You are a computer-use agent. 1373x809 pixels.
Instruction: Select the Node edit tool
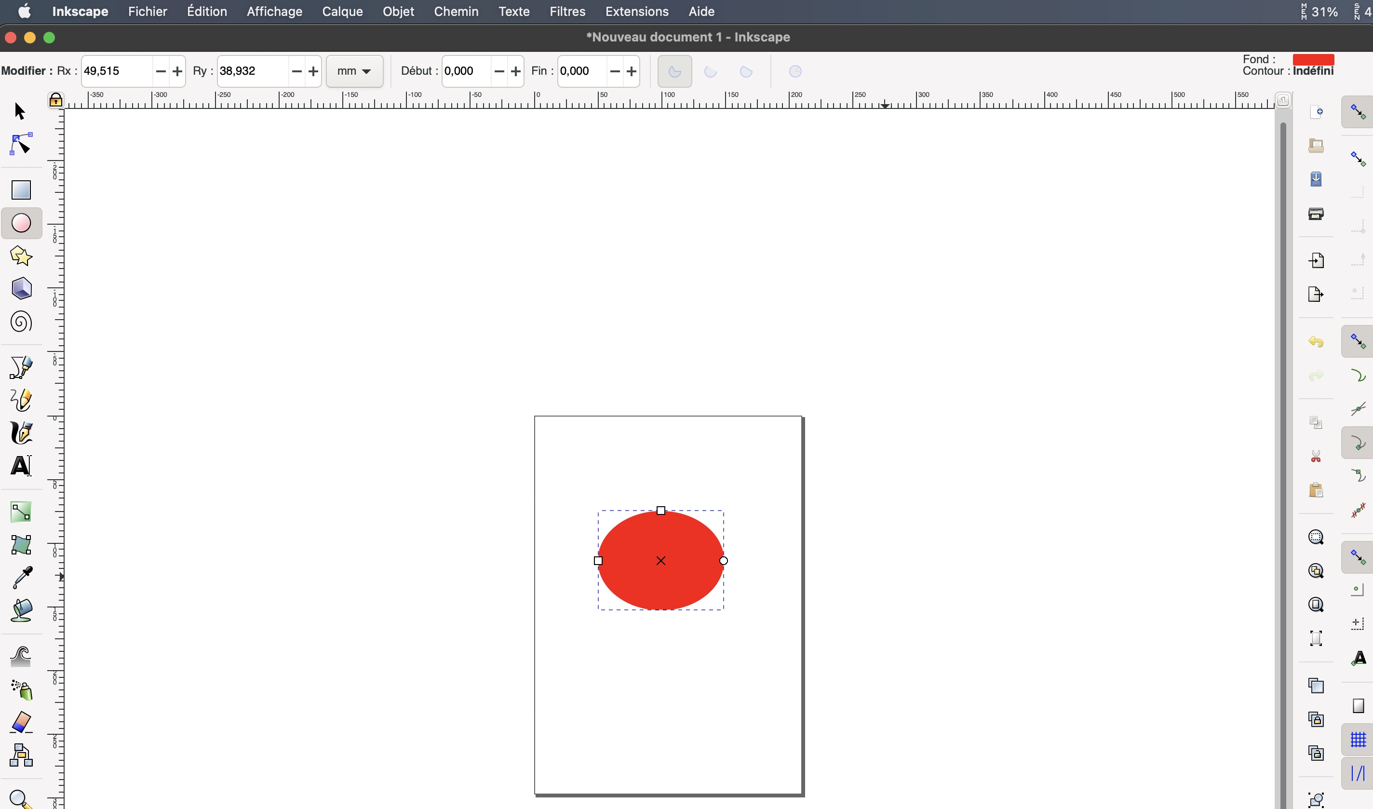[21, 144]
